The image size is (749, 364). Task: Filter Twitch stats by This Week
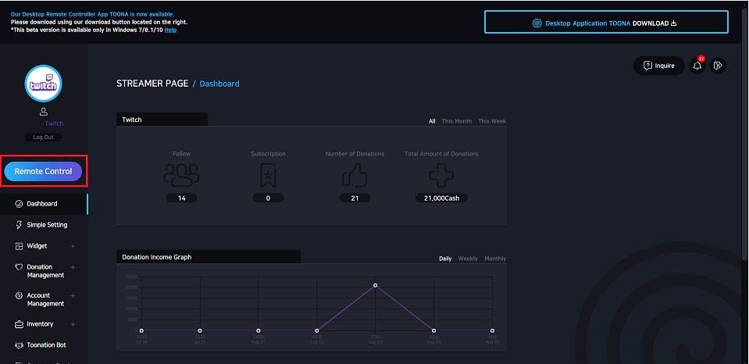pyautogui.click(x=492, y=121)
